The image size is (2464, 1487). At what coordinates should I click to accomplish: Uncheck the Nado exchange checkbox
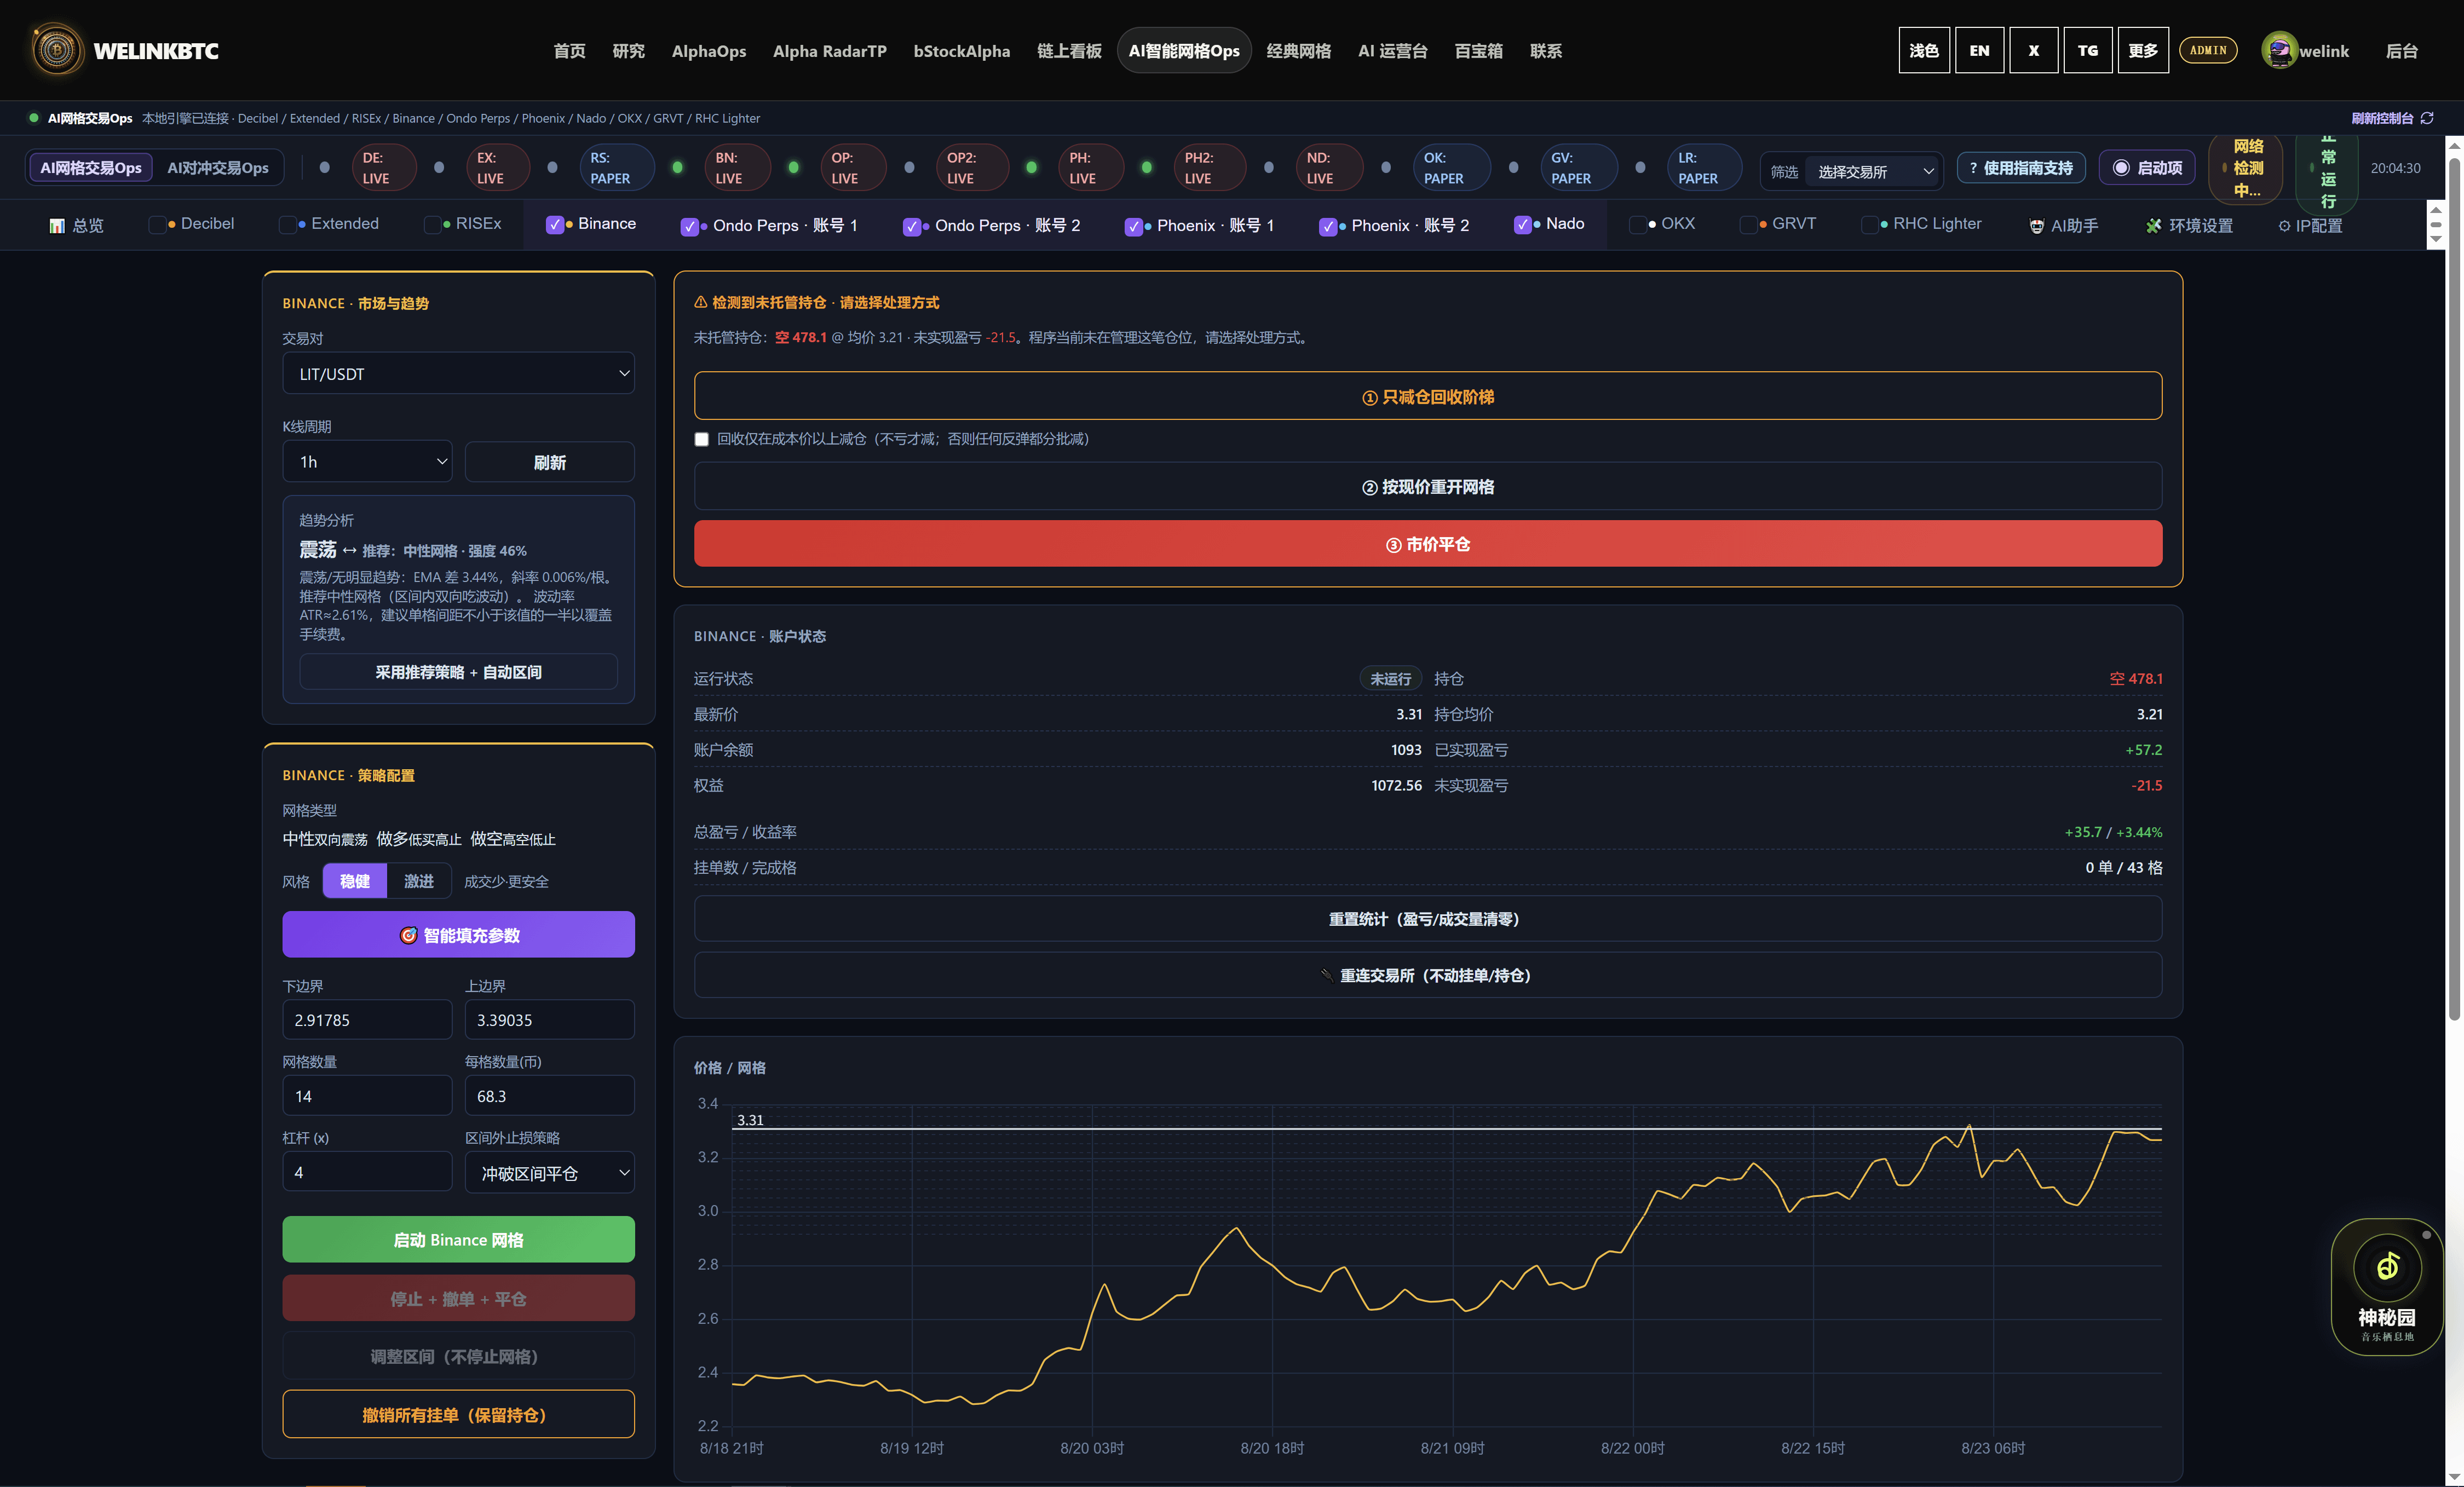(x=1522, y=224)
